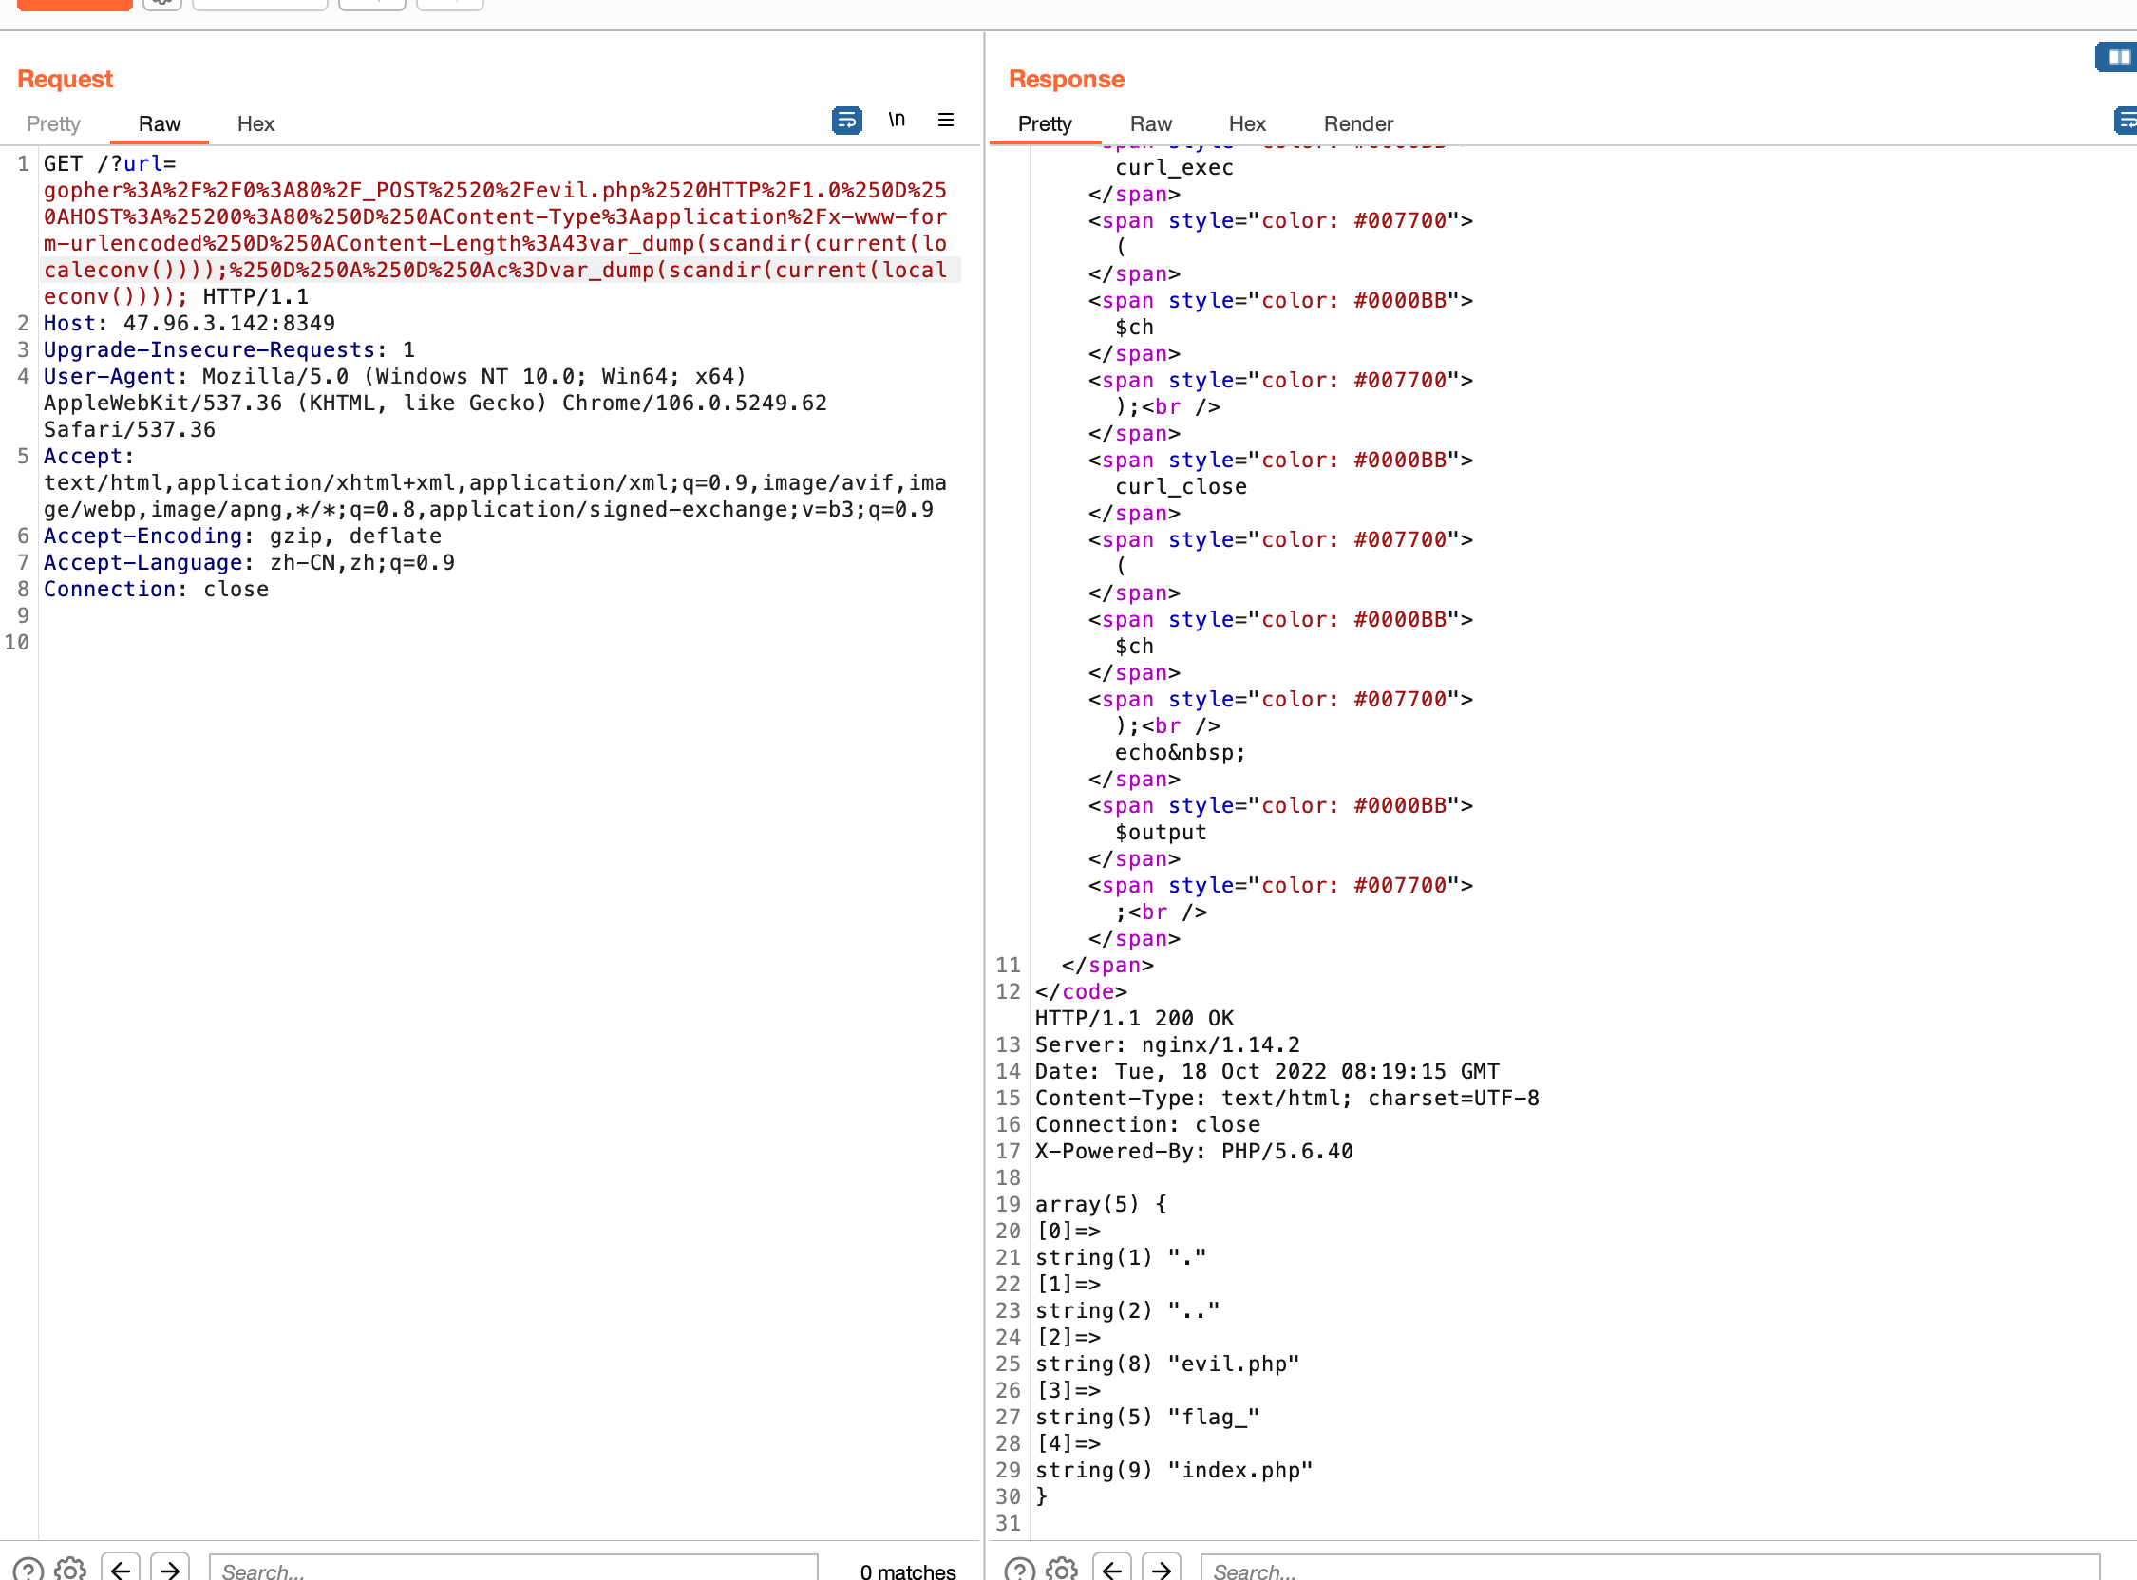Switch Response view to the Raw tab
The image size is (2137, 1580).
coord(1151,123)
